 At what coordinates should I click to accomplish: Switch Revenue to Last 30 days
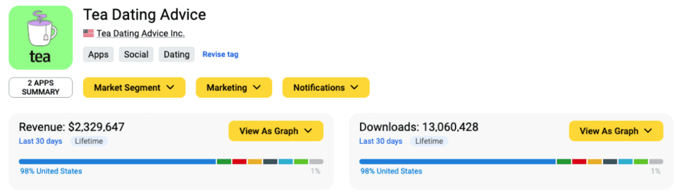coord(41,141)
